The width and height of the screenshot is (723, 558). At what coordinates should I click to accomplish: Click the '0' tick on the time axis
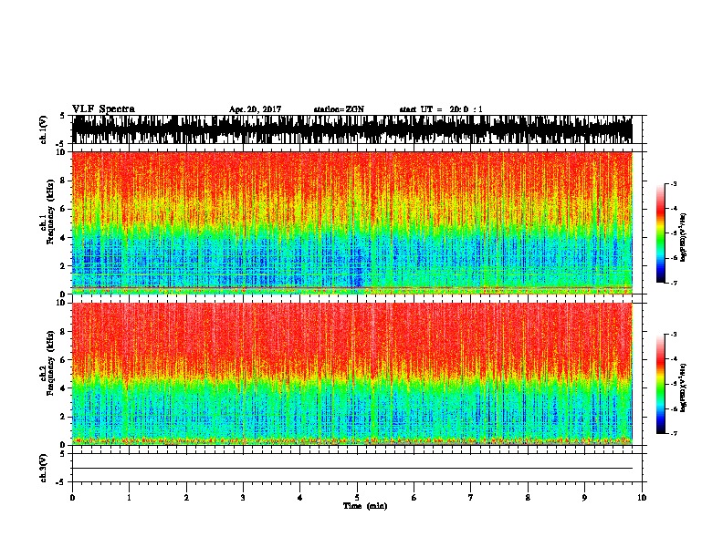[x=72, y=498]
